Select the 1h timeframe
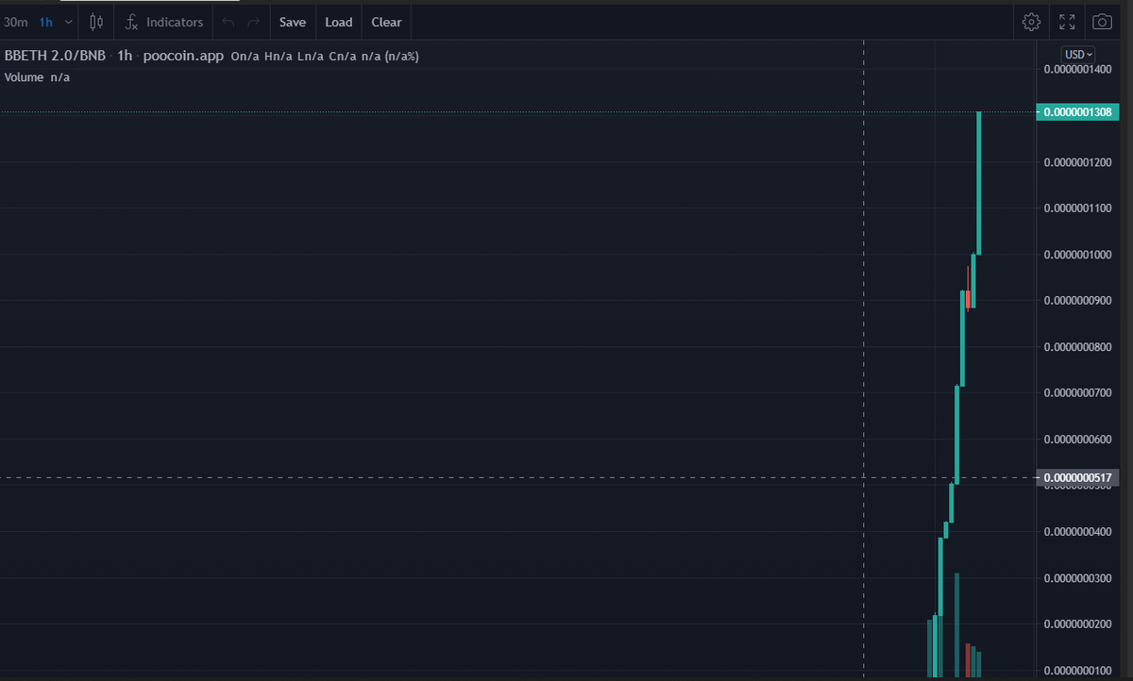The image size is (1133, 681). tap(45, 22)
